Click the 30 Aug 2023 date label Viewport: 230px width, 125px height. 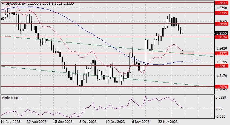click(37, 122)
